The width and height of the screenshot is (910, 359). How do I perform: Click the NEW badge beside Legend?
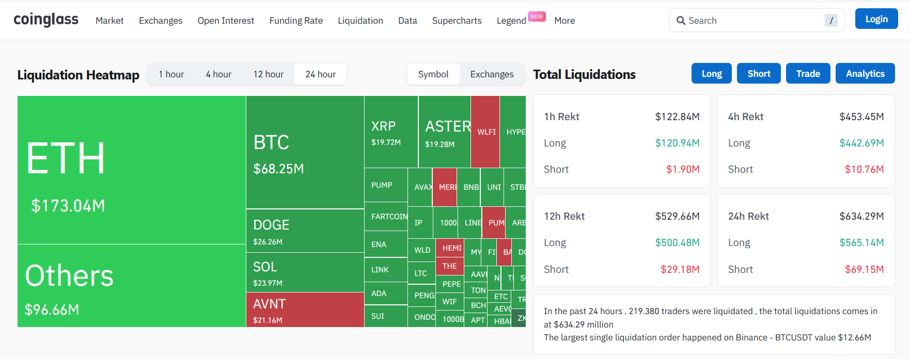[537, 17]
